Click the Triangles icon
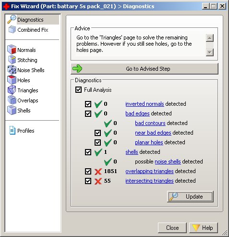 12,90
